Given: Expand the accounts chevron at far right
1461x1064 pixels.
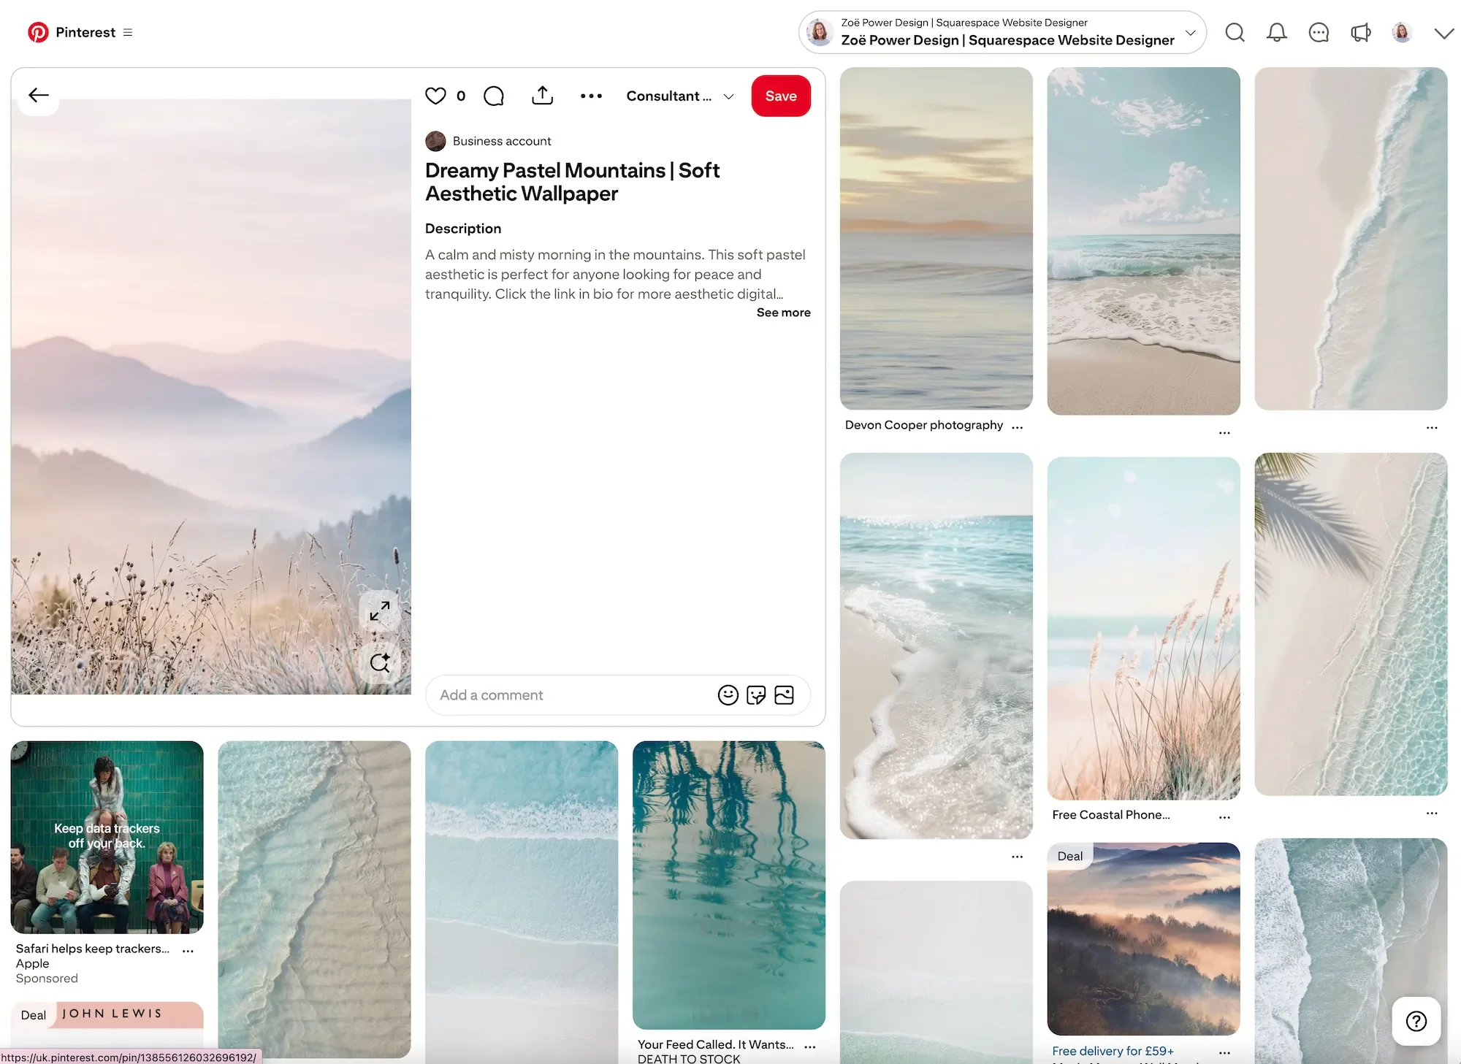Looking at the screenshot, I should [1443, 33].
